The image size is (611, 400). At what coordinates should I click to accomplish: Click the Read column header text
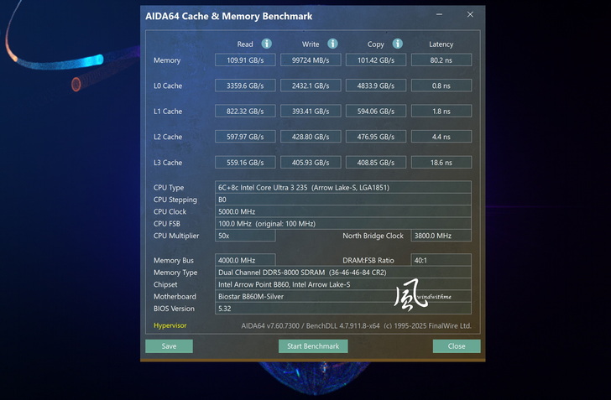click(x=245, y=44)
